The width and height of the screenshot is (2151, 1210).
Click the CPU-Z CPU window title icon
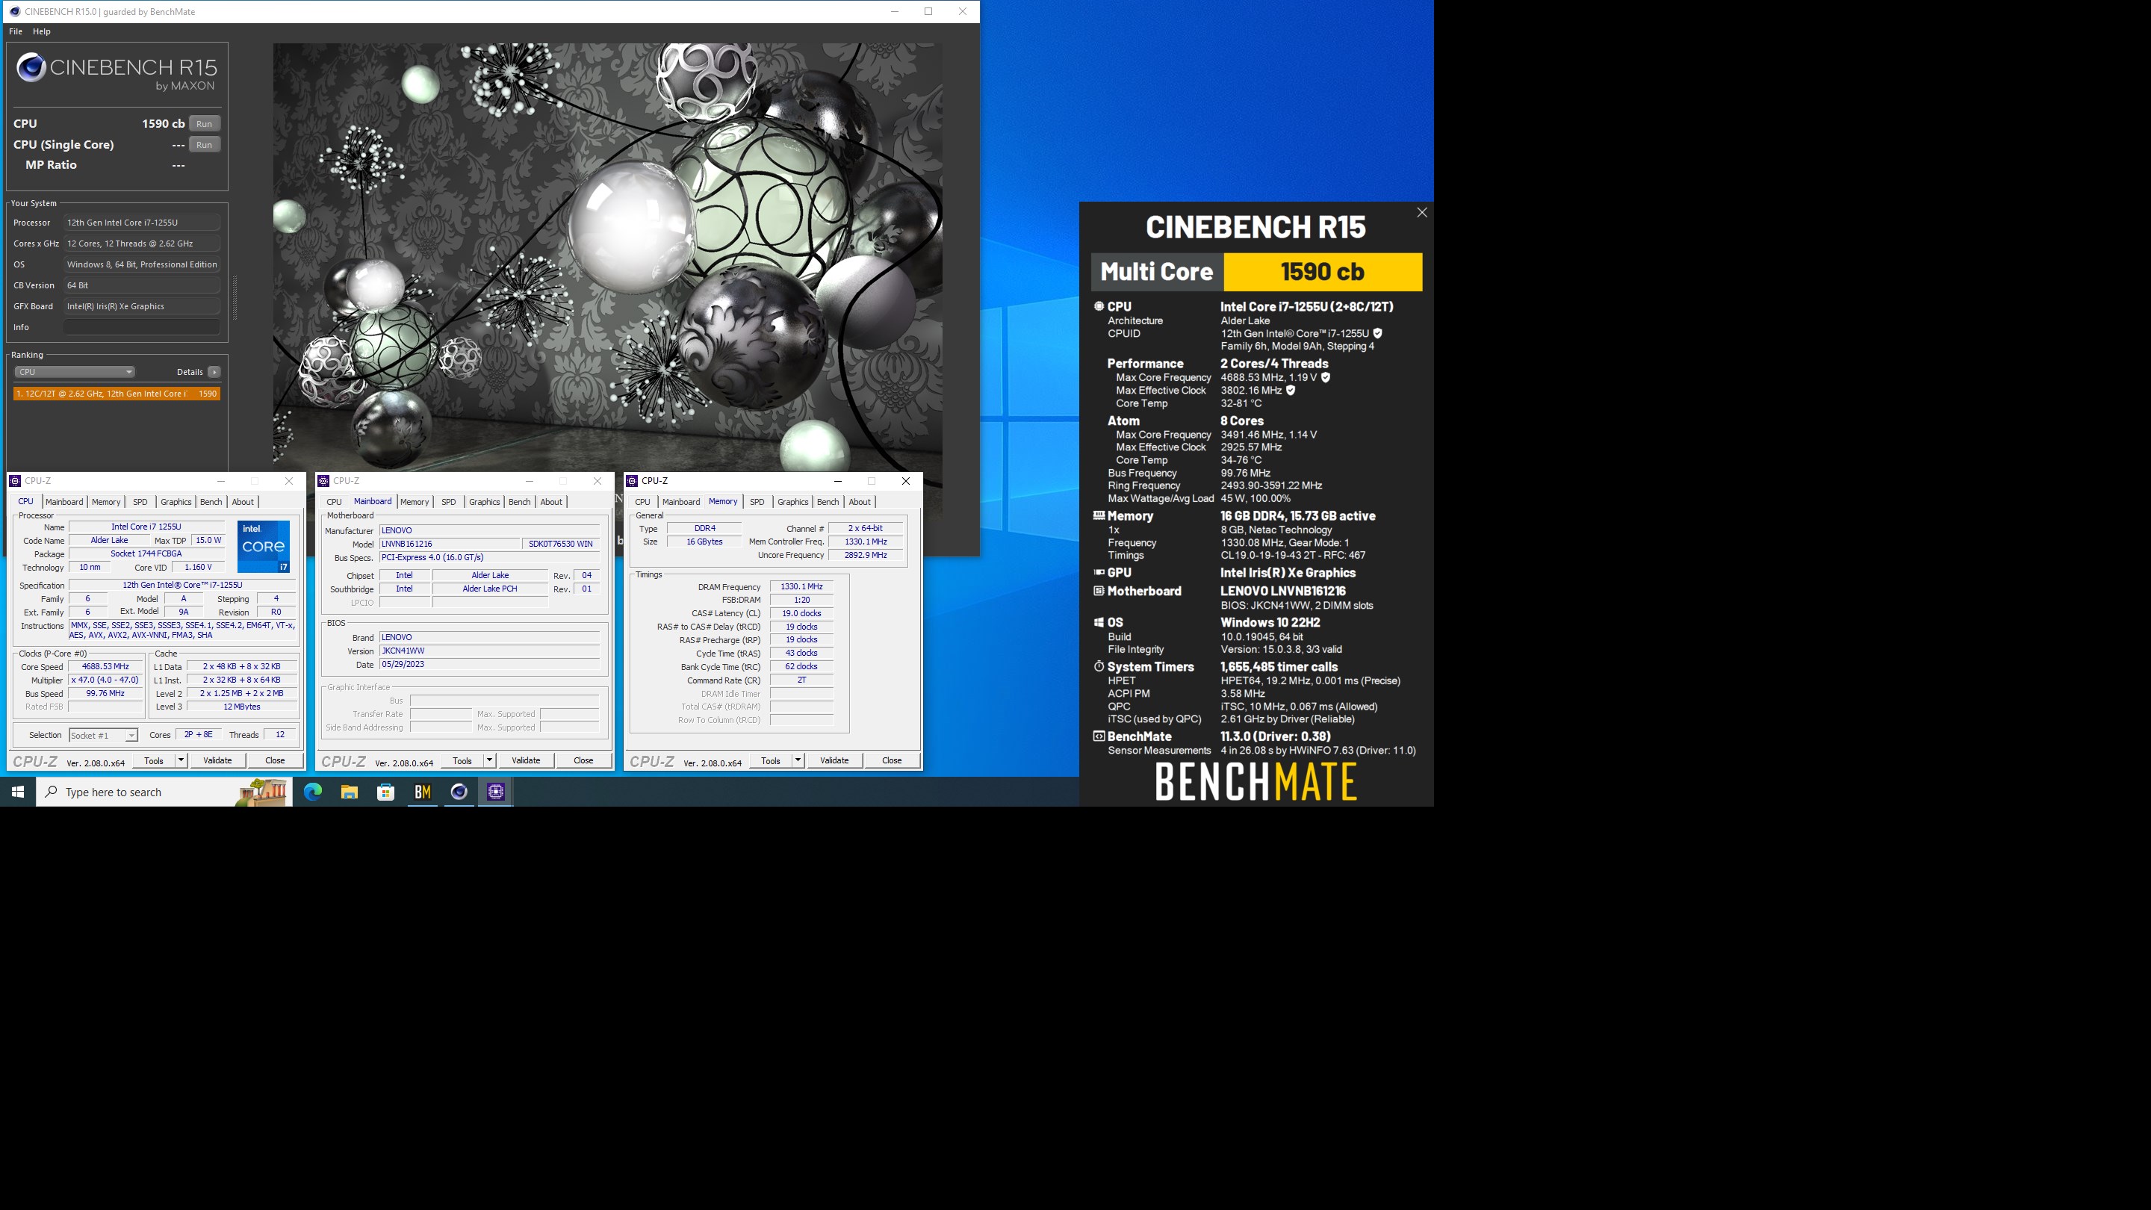click(14, 481)
